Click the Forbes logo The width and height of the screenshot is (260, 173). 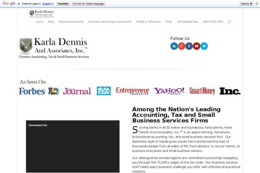32,91
